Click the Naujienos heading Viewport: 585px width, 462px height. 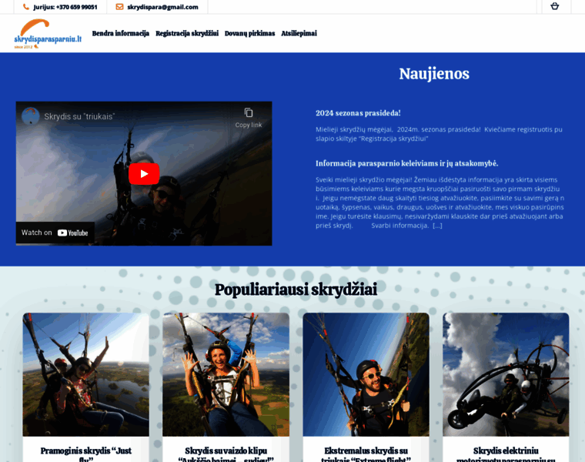click(434, 74)
